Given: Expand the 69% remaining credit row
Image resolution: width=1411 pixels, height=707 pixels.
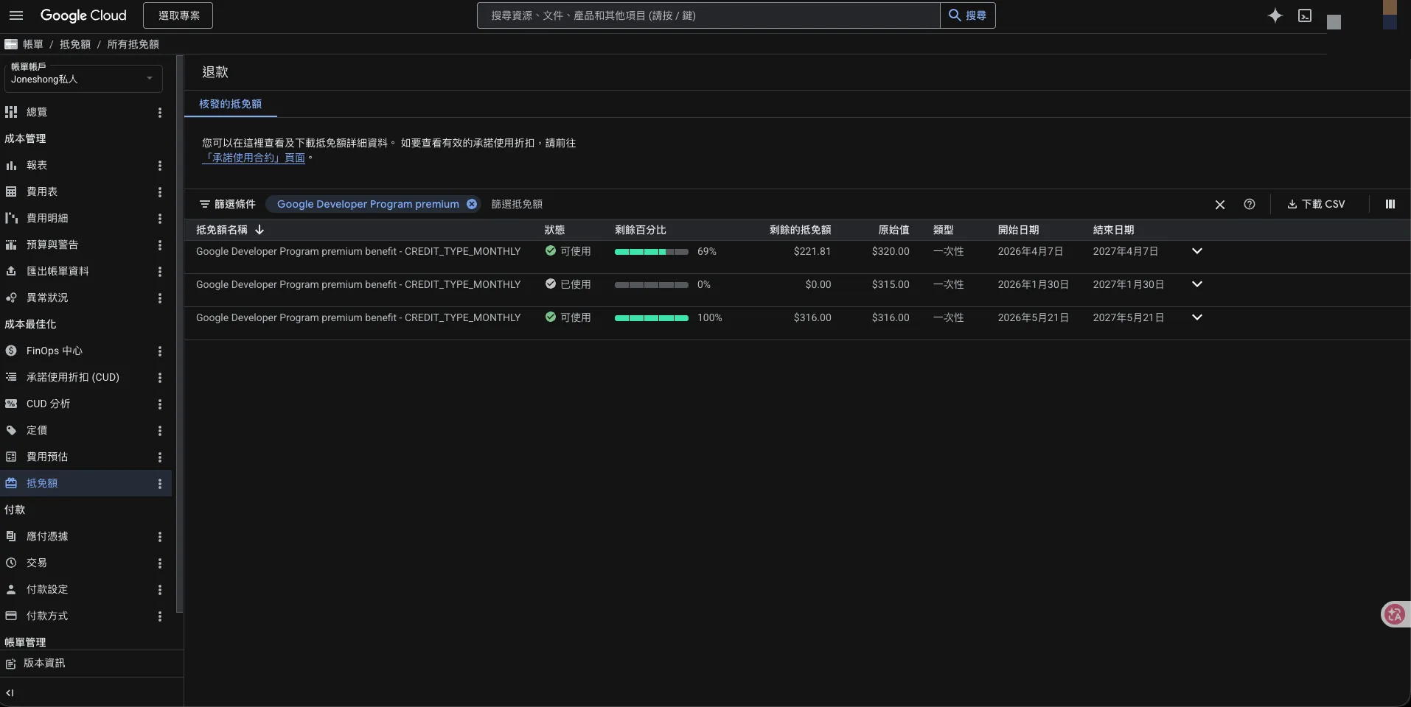Looking at the screenshot, I should coord(1197,251).
